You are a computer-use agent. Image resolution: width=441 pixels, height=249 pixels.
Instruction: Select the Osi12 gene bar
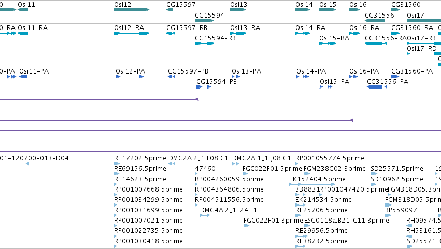coord(132,10)
